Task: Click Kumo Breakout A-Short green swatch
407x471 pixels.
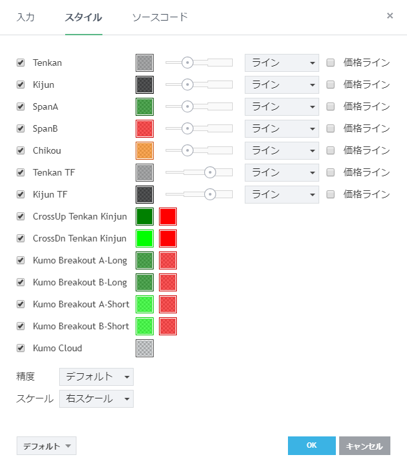Action: point(144,304)
